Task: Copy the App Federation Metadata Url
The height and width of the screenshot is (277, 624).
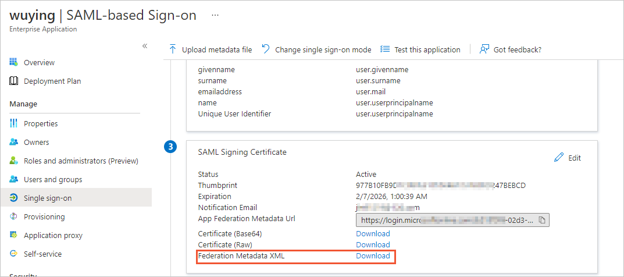Action: (541, 220)
